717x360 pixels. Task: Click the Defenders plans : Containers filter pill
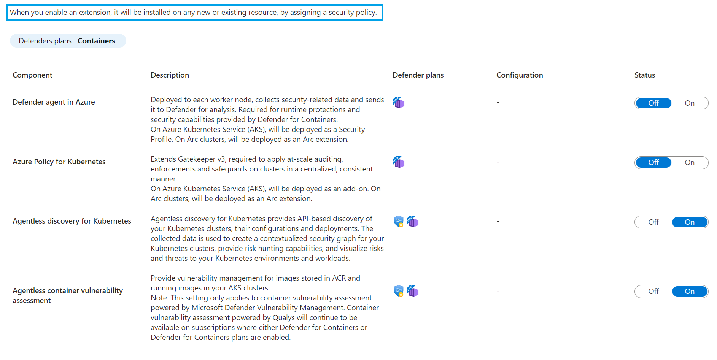coord(68,41)
